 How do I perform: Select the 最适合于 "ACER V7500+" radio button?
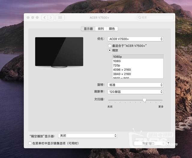[110, 46]
